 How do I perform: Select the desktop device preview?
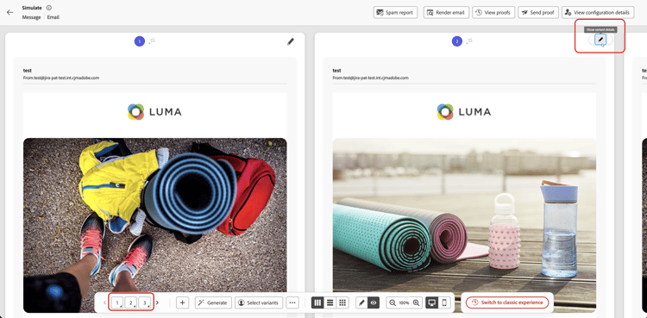click(x=432, y=302)
